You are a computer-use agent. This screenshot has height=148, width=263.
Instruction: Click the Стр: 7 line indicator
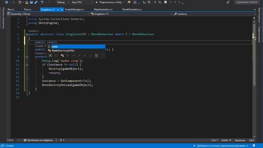point(215,140)
